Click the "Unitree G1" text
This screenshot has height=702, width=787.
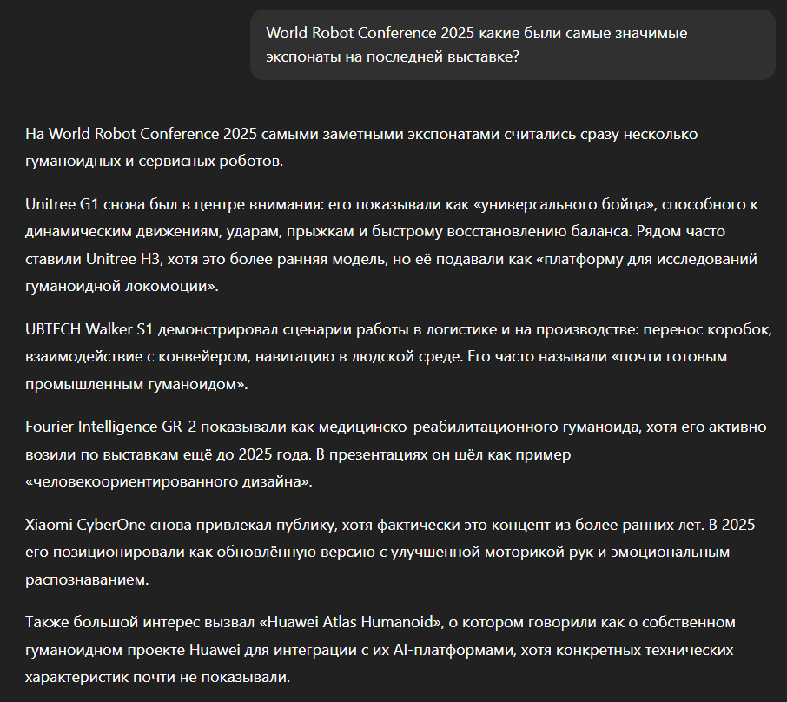63,206
